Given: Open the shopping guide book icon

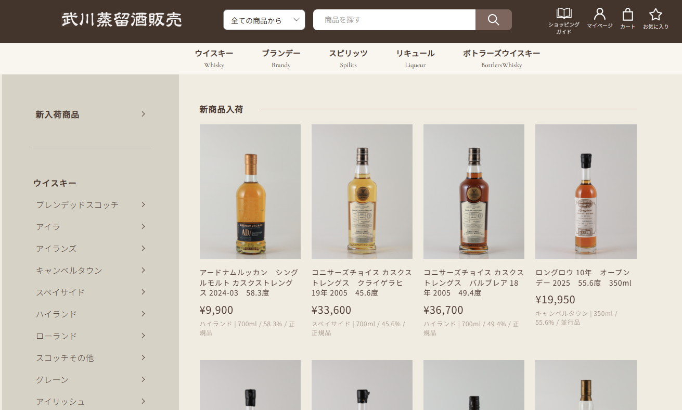Looking at the screenshot, I should click(563, 14).
